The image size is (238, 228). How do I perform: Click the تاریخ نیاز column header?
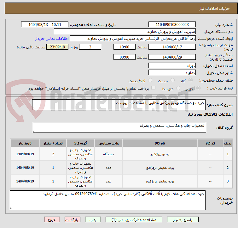25,143
